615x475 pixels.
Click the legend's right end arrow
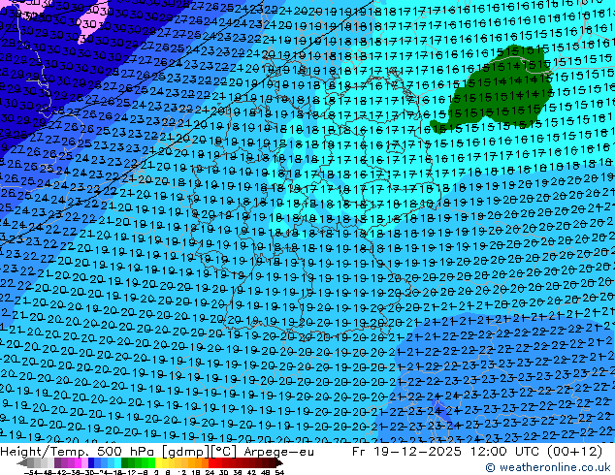click(279, 463)
